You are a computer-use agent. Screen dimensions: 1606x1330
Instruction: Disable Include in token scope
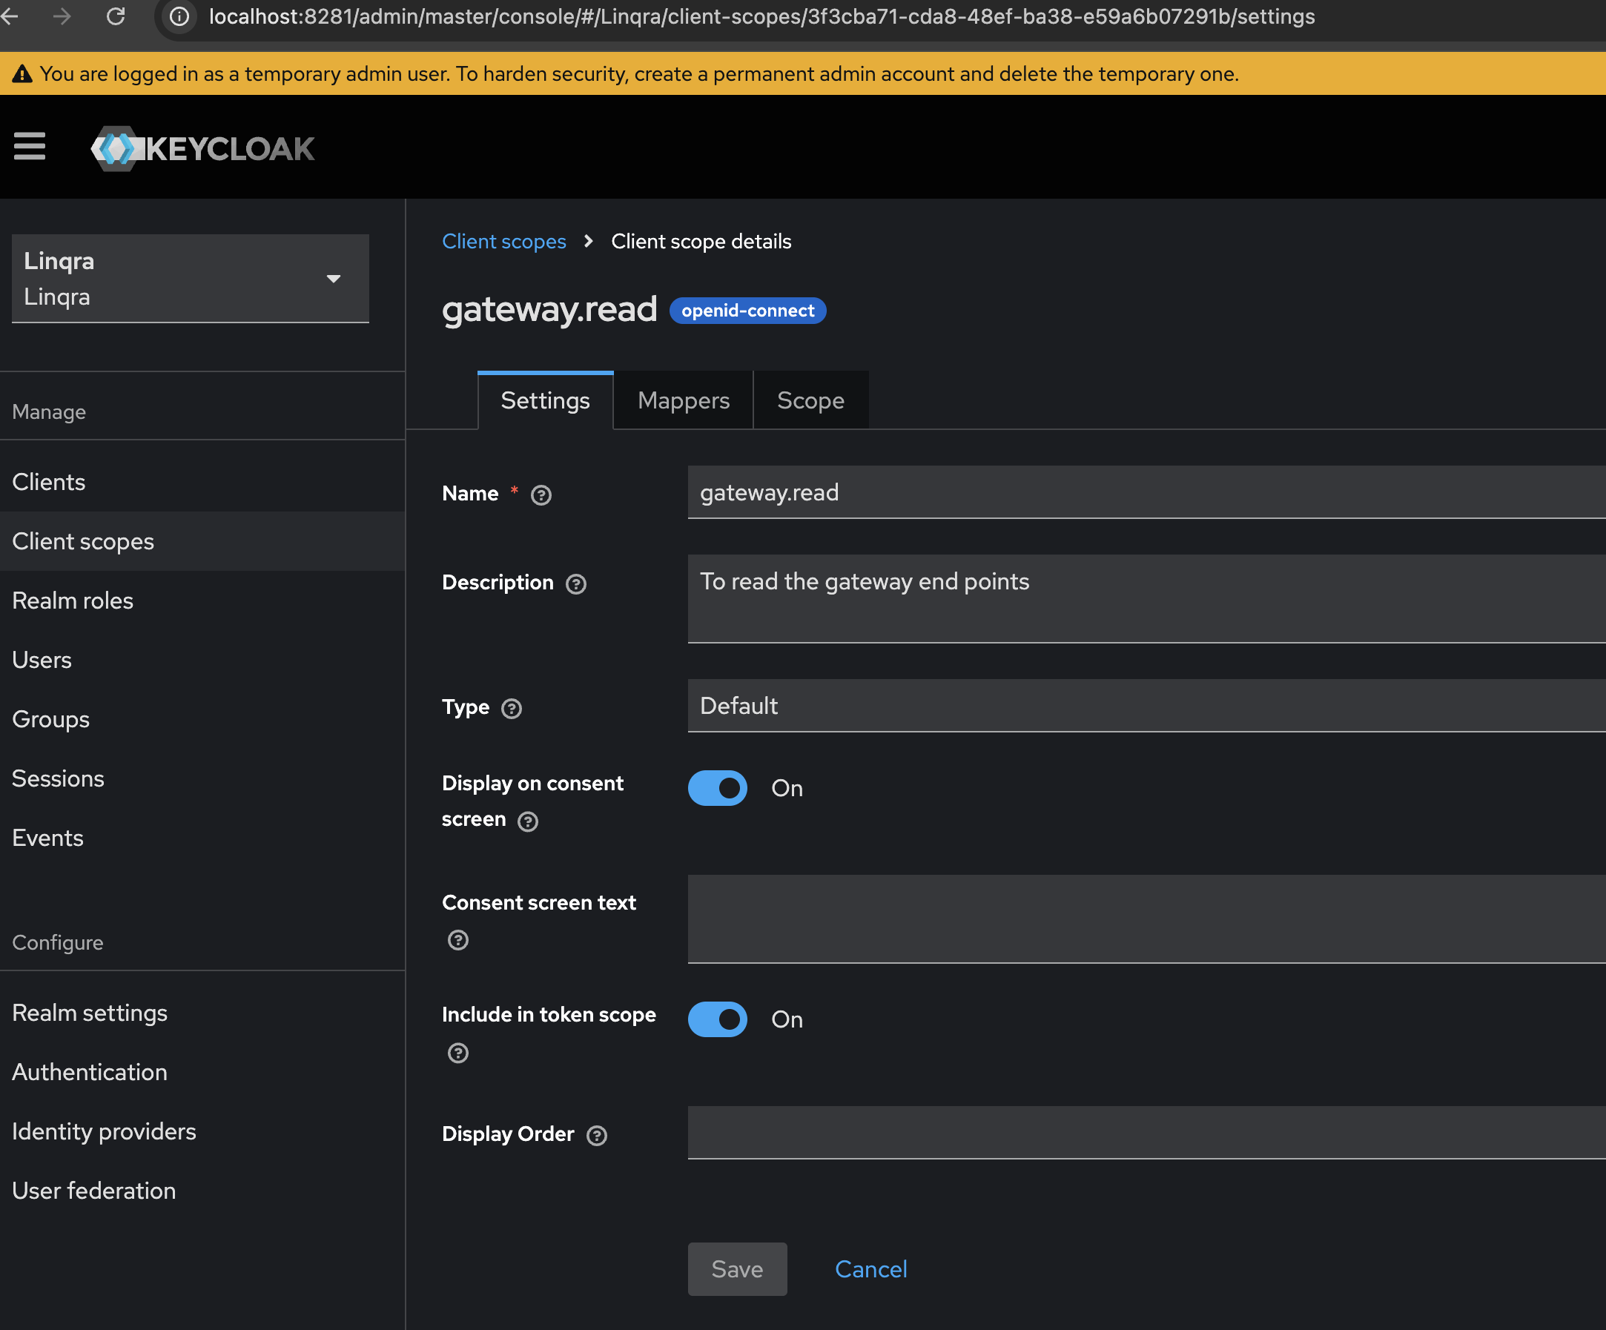[x=716, y=1019]
